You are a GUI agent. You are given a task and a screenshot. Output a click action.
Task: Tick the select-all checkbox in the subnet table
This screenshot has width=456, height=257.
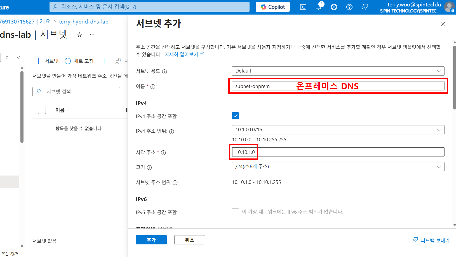click(42, 110)
